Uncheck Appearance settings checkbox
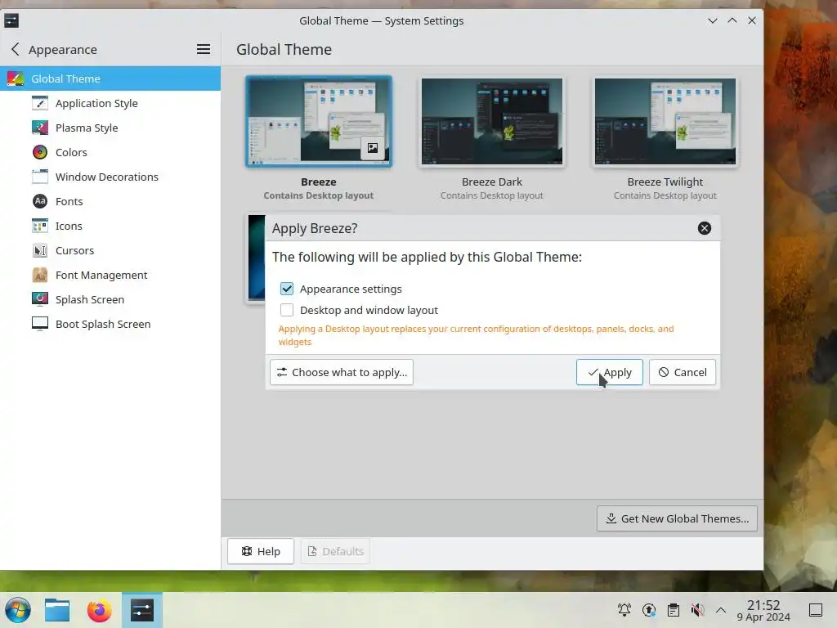 tap(287, 289)
